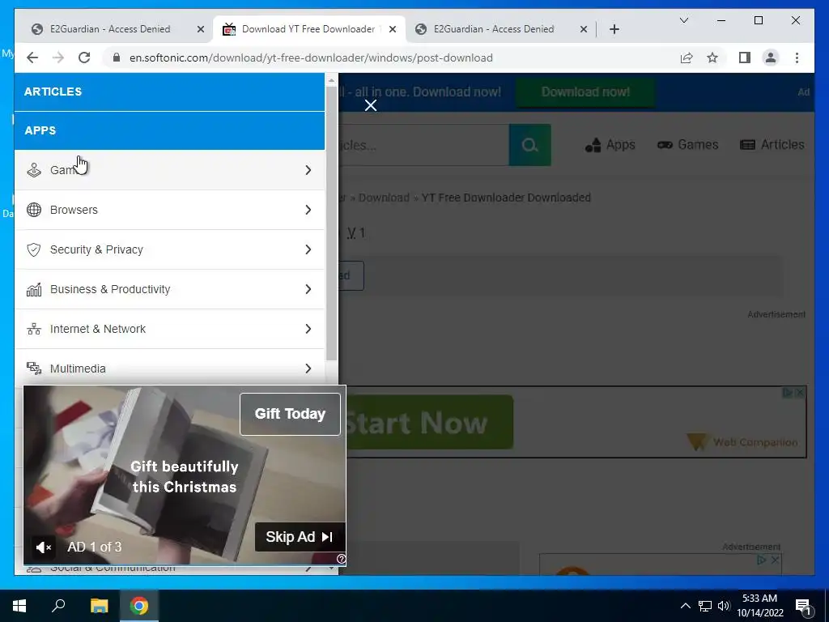829x622 pixels.
Task: Click the Download breadcrumb link
Action: (x=384, y=198)
